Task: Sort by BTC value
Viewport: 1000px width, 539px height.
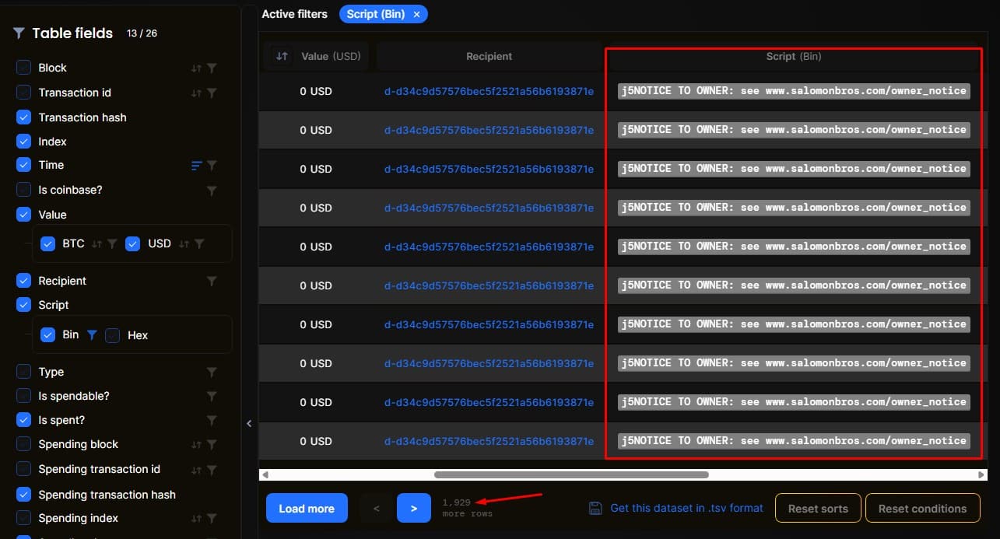Action: click(96, 244)
